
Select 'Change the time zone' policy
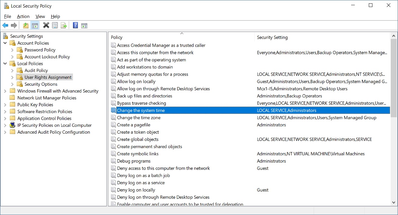point(139,118)
